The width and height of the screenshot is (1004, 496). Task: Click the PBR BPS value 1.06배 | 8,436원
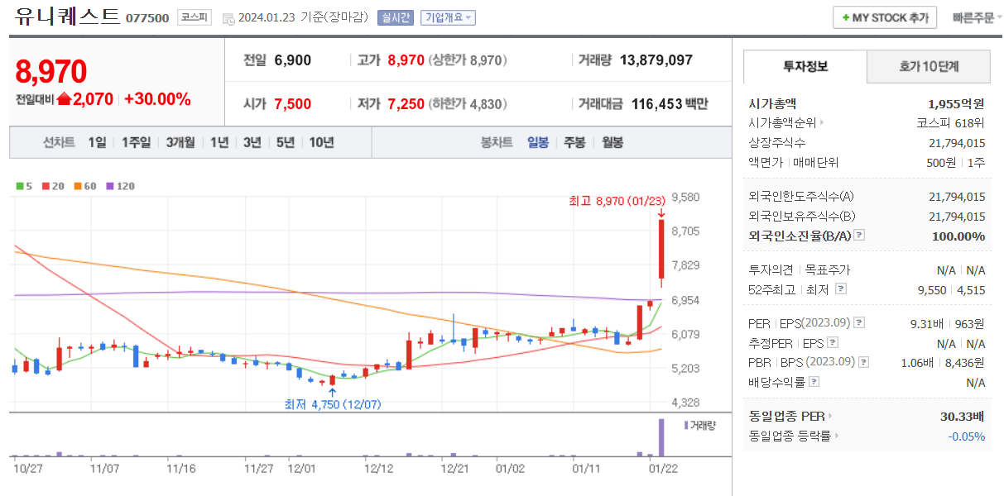point(943,362)
